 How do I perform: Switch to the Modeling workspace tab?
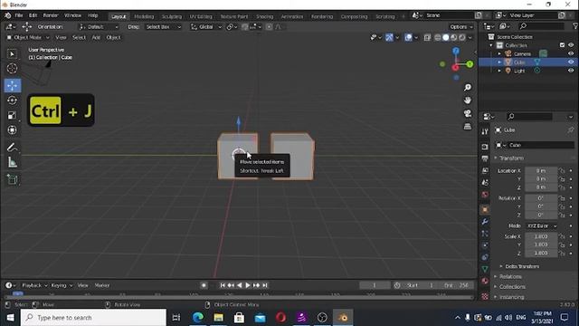point(144,16)
